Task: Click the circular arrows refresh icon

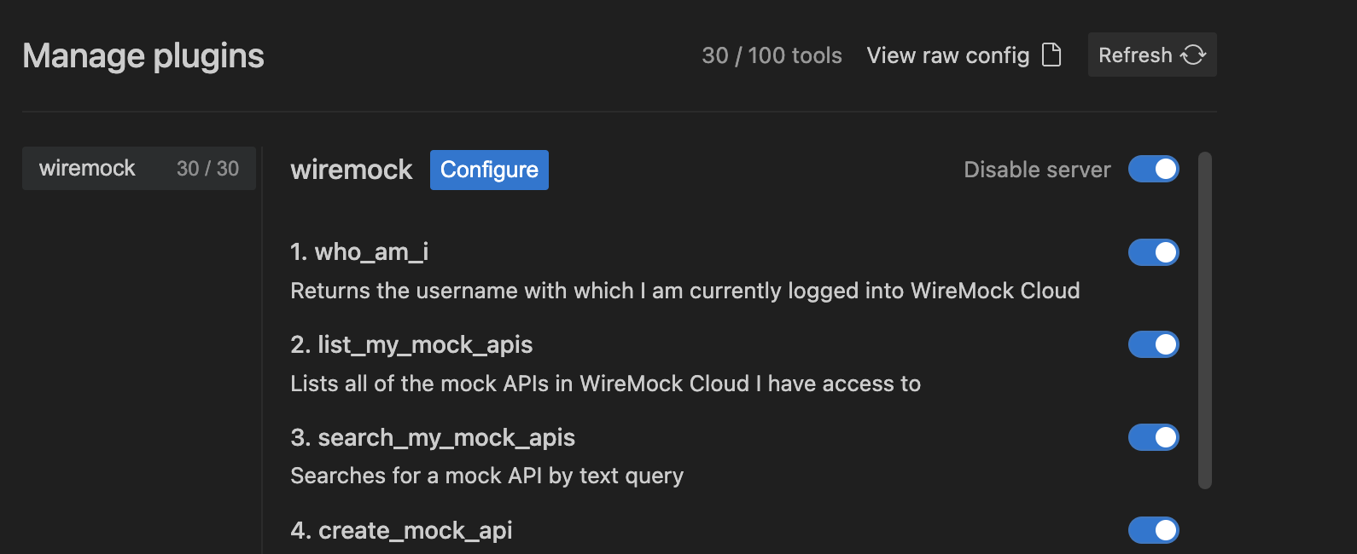Action: [x=1193, y=55]
